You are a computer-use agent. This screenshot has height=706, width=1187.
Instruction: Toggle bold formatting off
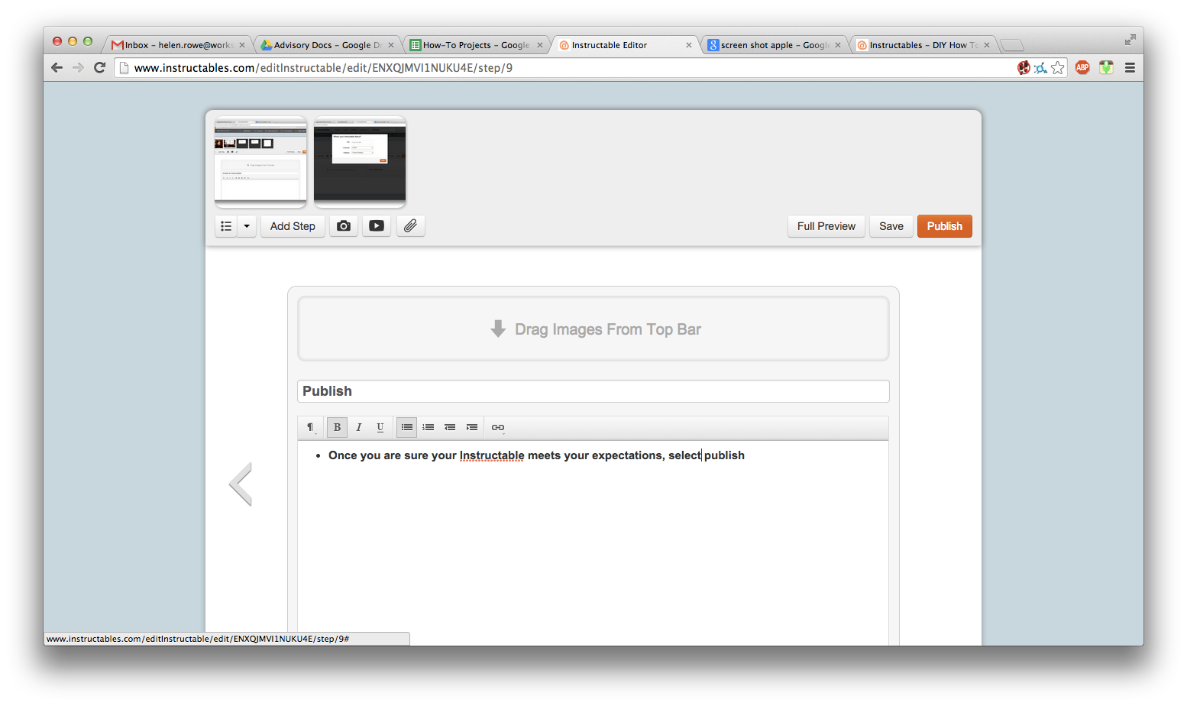click(x=337, y=427)
